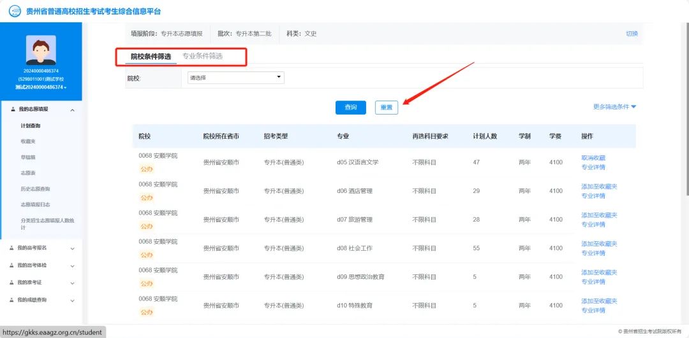The width and height of the screenshot is (689, 338).
Task: Click the platform logo icon in header
Action: [x=15, y=11]
